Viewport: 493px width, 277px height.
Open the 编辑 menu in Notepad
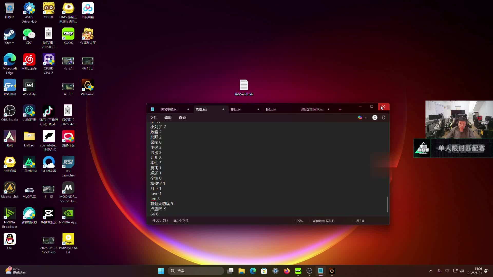(168, 118)
